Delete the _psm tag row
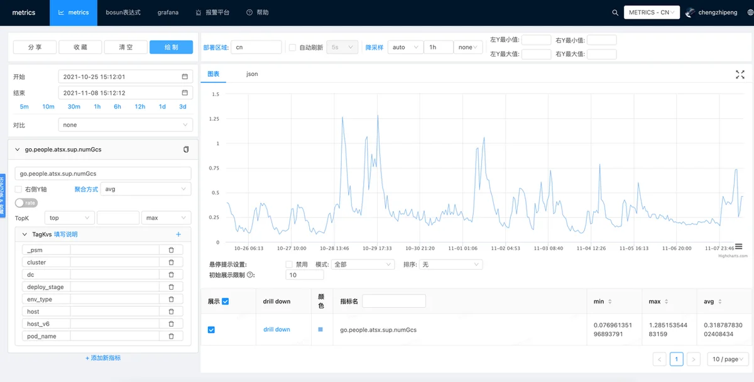Viewport: 754px width, 382px height. [x=171, y=250]
